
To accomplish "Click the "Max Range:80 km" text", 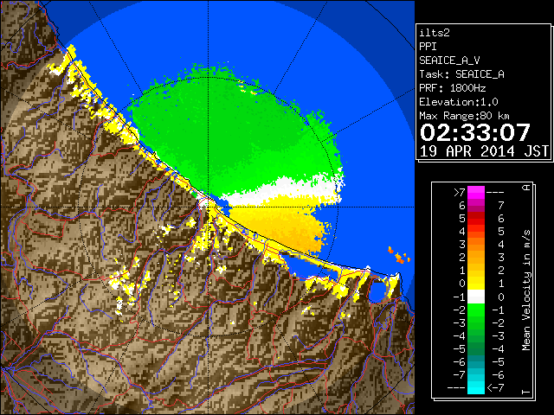I will click(x=464, y=116).
